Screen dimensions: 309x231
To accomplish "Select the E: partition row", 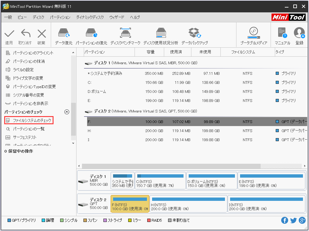I will (197, 101).
